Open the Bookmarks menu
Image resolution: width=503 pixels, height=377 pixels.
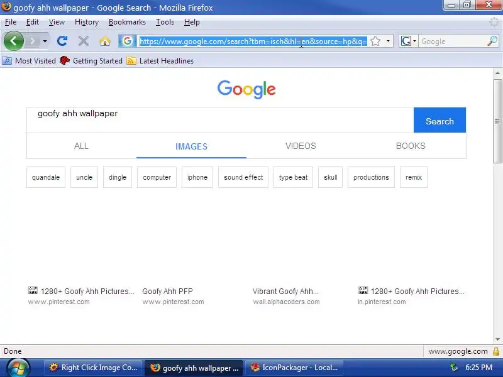tap(127, 22)
